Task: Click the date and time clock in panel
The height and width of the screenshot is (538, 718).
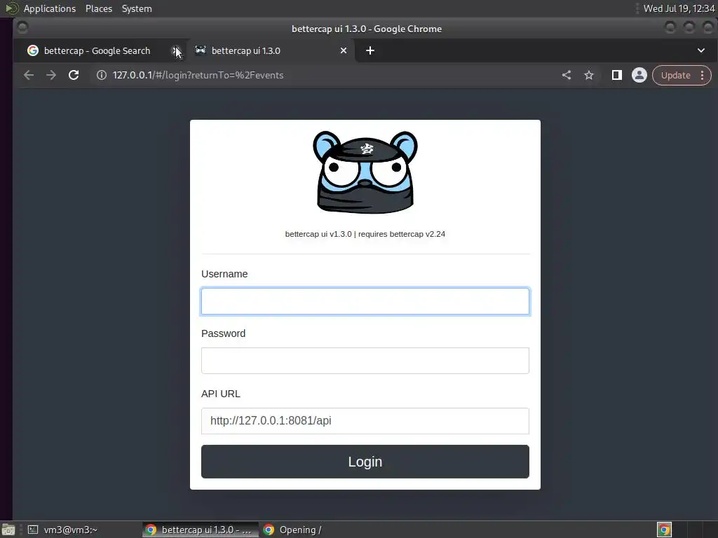Action: click(x=679, y=8)
